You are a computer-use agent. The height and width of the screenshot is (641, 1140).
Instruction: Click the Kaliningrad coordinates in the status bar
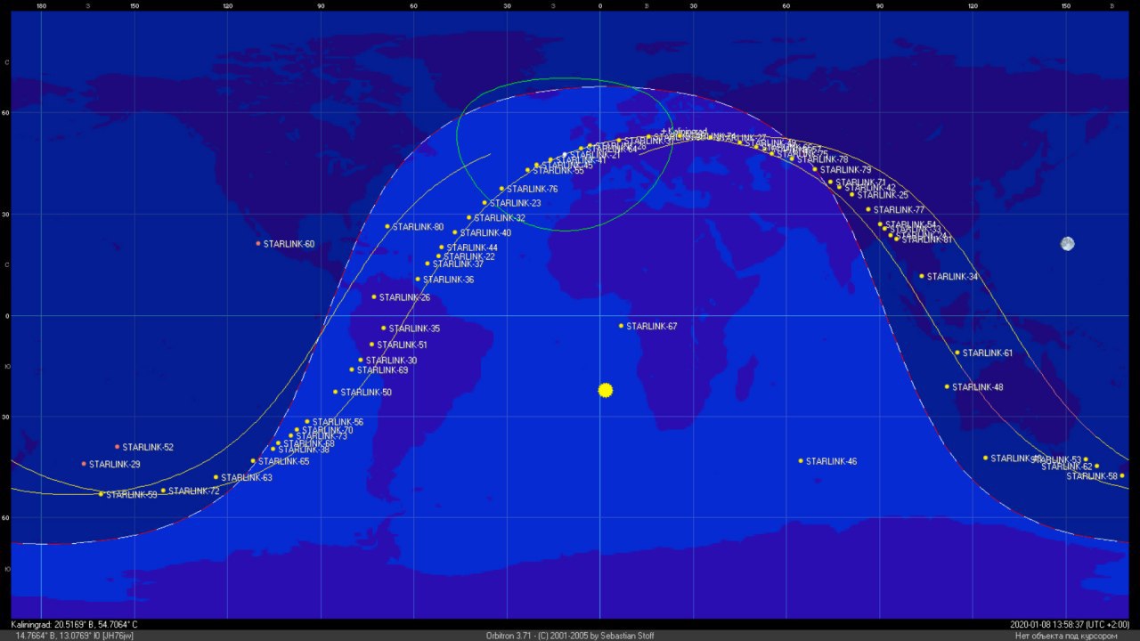[x=74, y=624]
